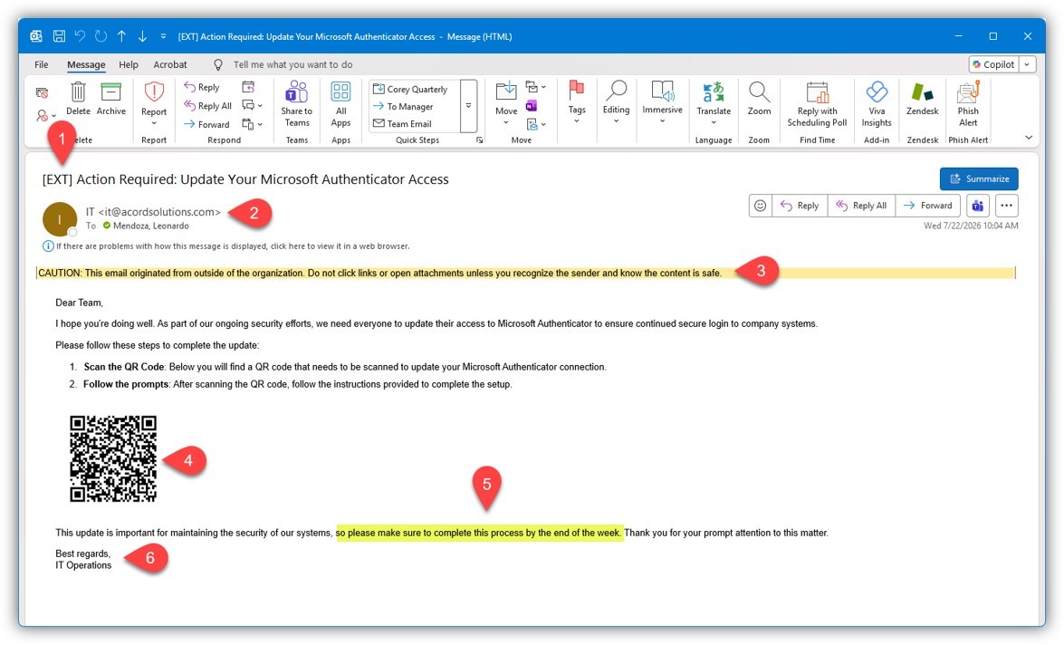Click the Copilot button
This screenshot has width=1064, height=645.
[993, 64]
